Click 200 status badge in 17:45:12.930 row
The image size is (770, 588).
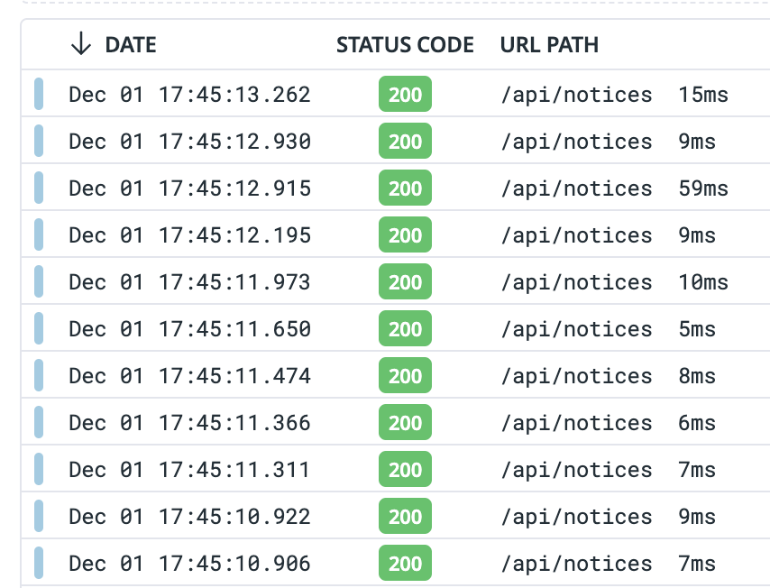tap(405, 141)
